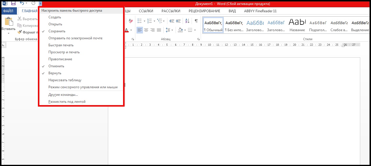
Task: Open the line spacing dropdown
Action: click(x=169, y=30)
